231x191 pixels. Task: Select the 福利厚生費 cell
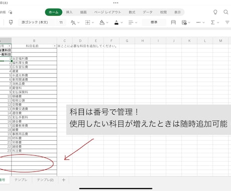pos(34,63)
